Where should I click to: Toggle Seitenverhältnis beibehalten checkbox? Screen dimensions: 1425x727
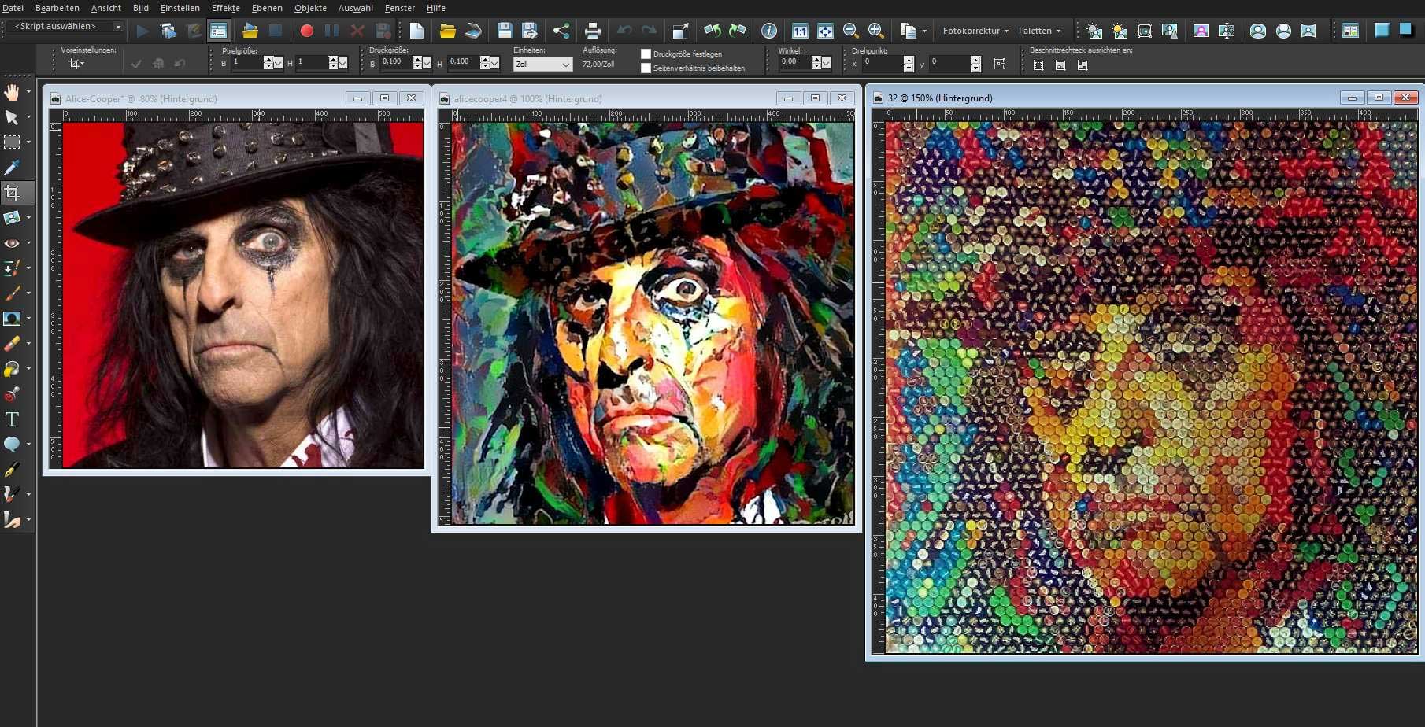646,68
